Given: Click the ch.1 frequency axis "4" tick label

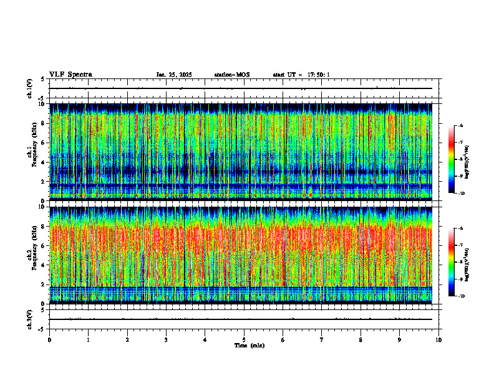Looking at the screenshot, I should click(43, 162).
